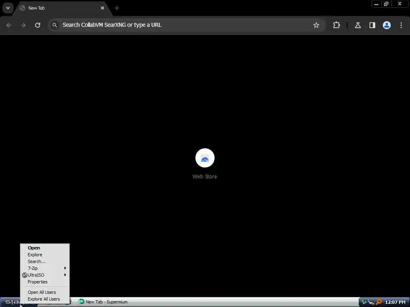
Task: Close the New Tab tab
Action: [x=102, y=8]
